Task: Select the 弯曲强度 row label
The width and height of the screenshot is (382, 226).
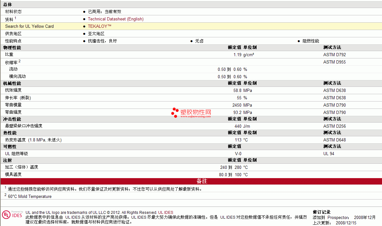Action: point(13,112)
